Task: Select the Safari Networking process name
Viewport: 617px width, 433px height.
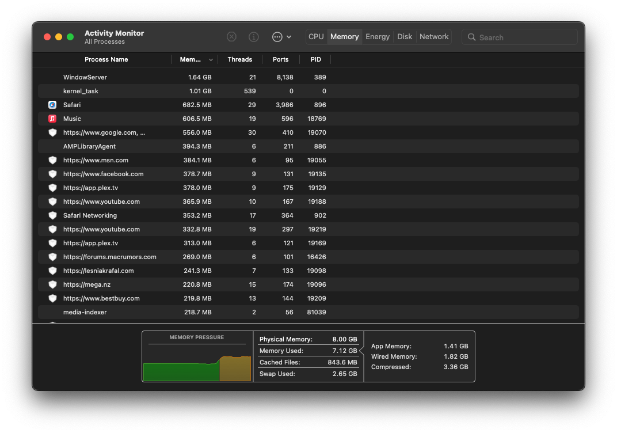Action: coord(90,215)
